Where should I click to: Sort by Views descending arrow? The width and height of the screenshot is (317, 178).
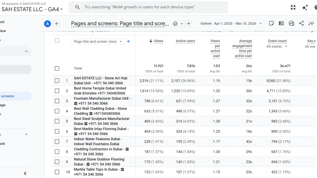151,41
